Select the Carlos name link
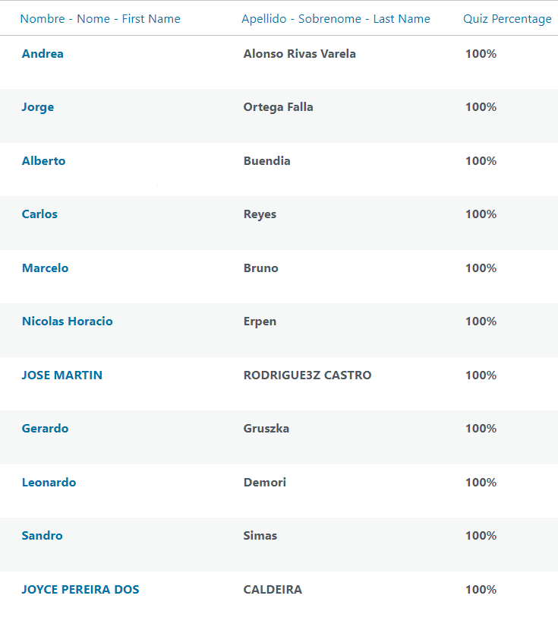Image resolution: width=558 pixels, height=624 pixels. 39,214
